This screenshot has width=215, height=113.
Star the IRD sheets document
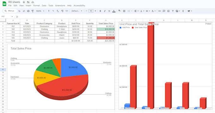click(x=24, y=2)
